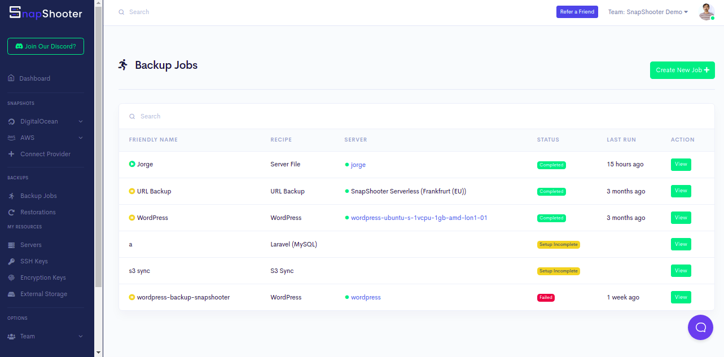The width and height of the screenshot is (724, 357).
Task: Click the top bar search magnifier icon
Action: point(121,12)
